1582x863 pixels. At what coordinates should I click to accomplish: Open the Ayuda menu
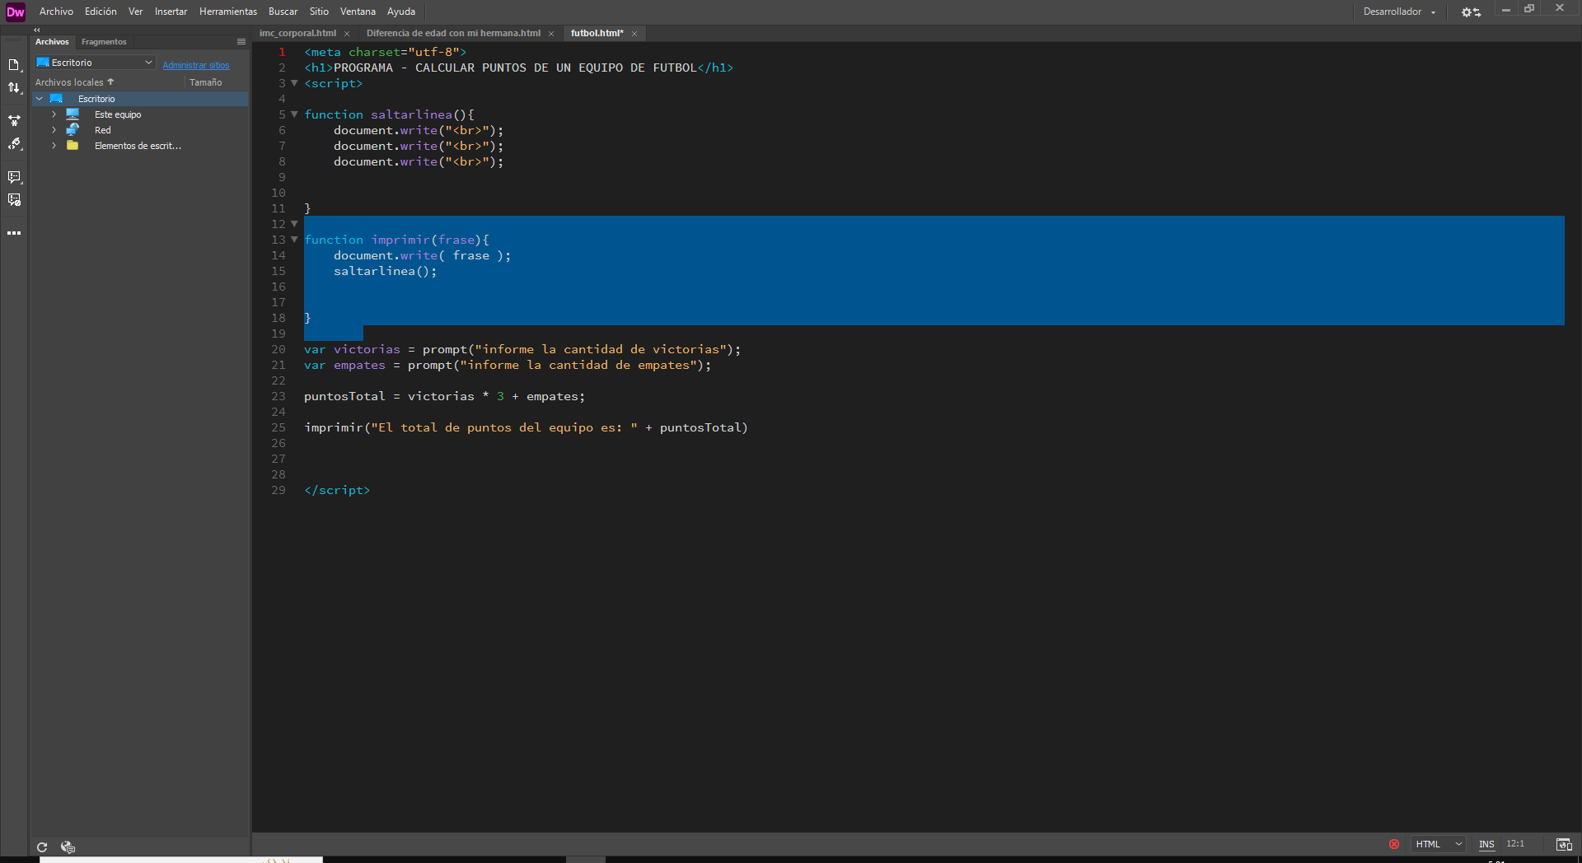click(x=401, y=12)
